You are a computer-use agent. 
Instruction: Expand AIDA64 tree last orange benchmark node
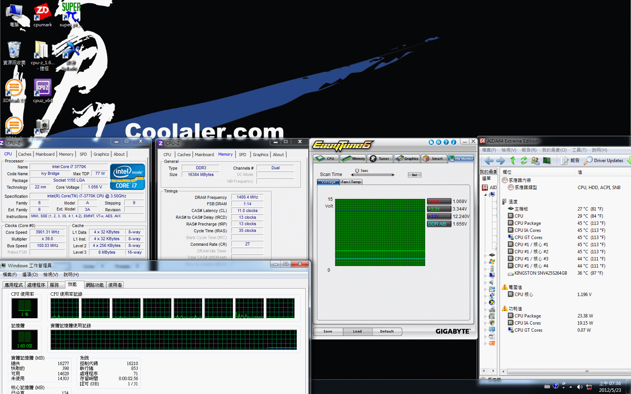pyautogui.click(x=485, y=343)
